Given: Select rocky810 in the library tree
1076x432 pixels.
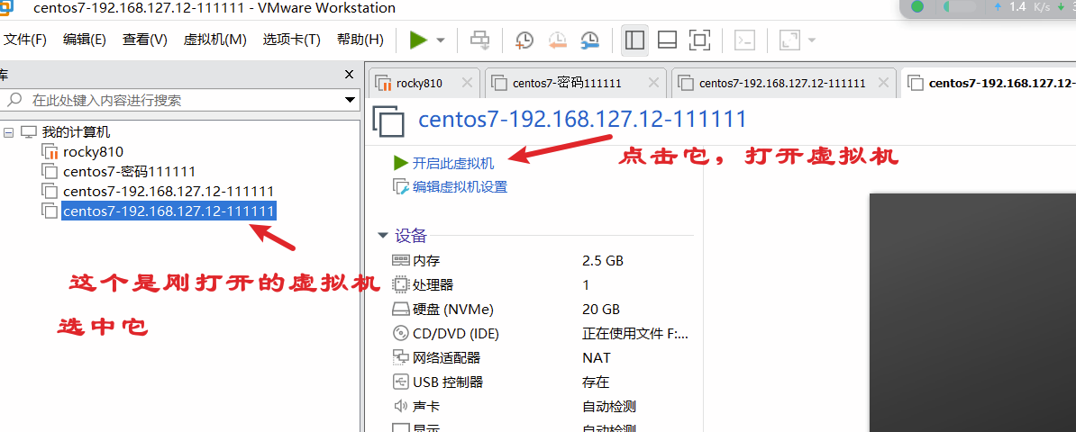Looking at the screenshot, I should [94, 151].
